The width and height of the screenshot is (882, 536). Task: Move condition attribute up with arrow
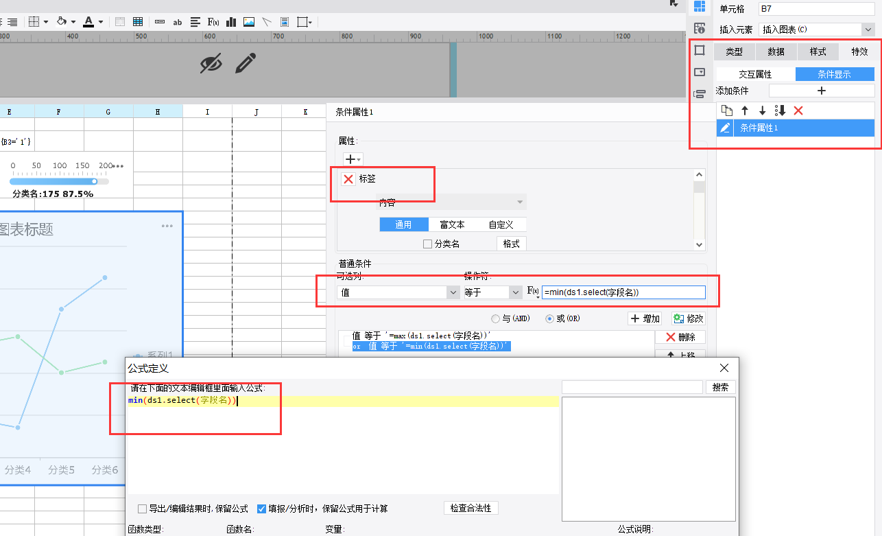click(745, 110)
